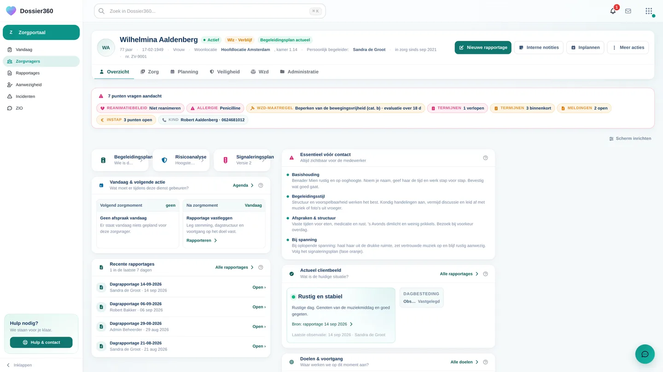
Task: Click the Dossier360 heart logo
Action: tap(11, 11)
